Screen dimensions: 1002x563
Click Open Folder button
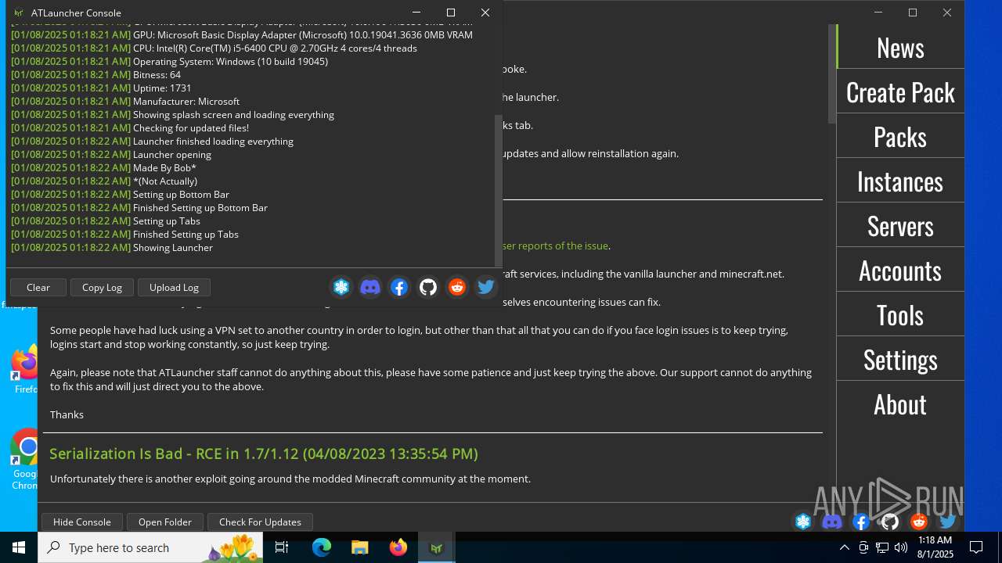165,522
